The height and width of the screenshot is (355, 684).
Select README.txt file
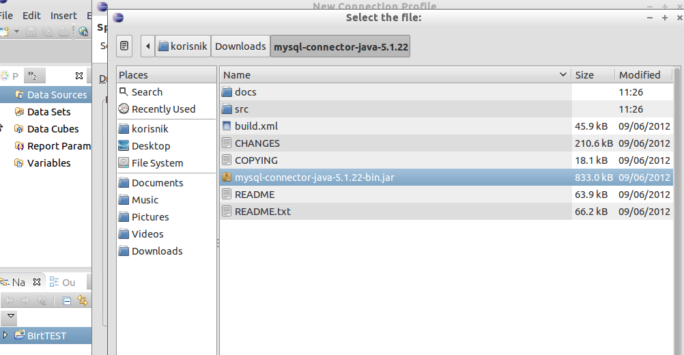pos(446,212)
